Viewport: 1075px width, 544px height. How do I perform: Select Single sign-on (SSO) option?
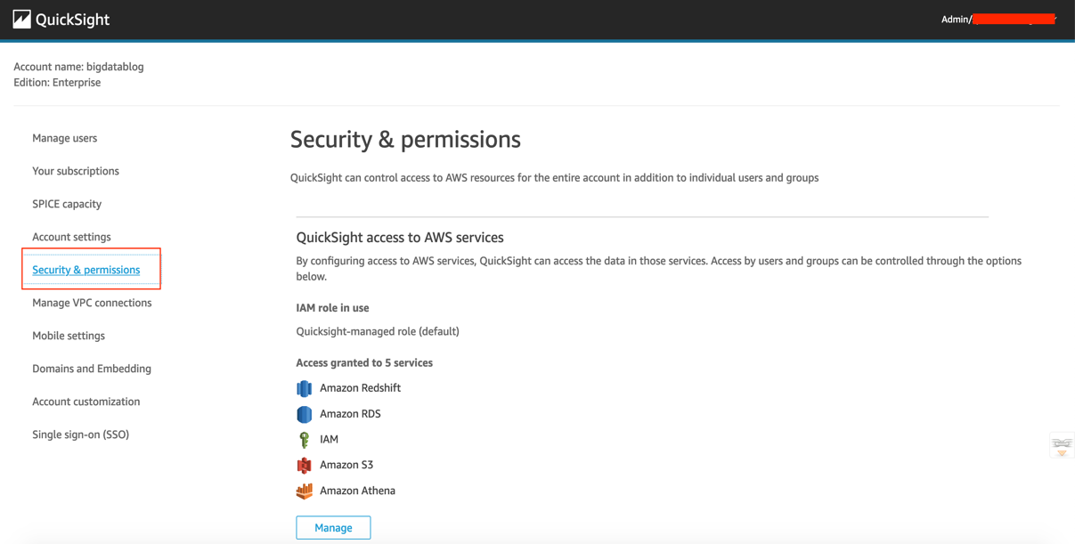tap(81, 434)
